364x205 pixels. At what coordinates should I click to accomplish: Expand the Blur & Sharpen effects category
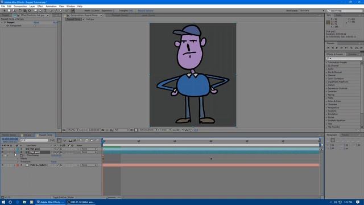(326, 72)
